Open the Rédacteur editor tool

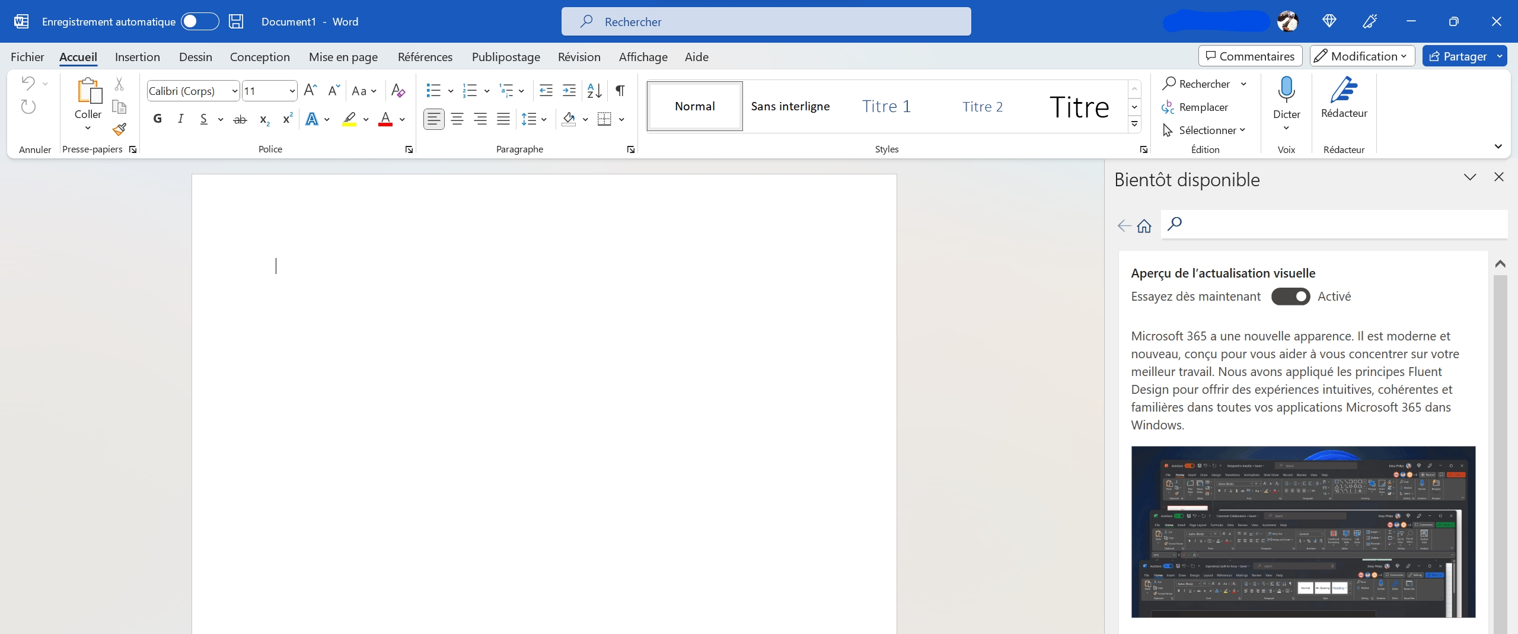tap(1344, 98)
